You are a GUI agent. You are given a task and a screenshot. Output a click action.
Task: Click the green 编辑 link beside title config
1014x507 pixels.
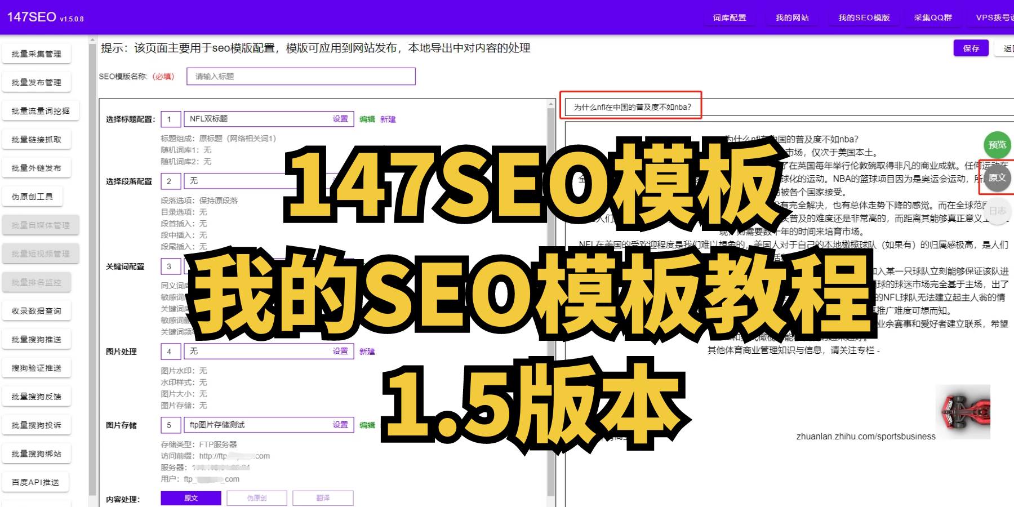pos(367,119)
